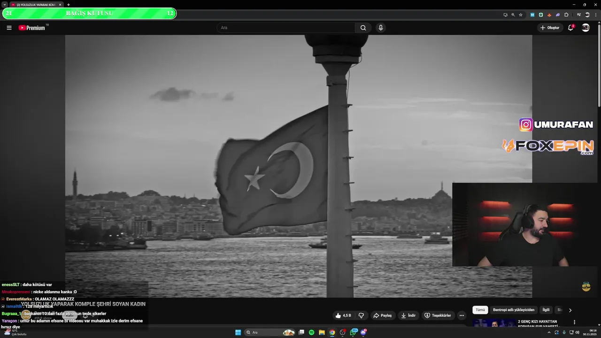Click the zoom magnifier icon in address bar
This screenshot has height=338, width=601.
point(513,15)
